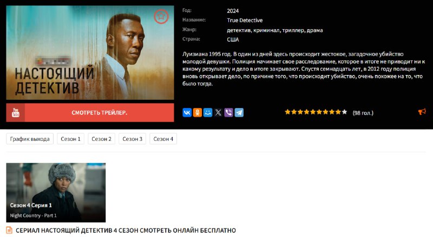Select the Сезон 2 tab
The height and width of the screenshot is (237, 433).
[x=101, y=139]
